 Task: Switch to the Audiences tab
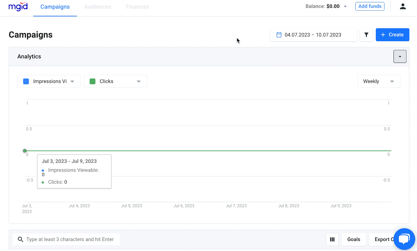[x=98, y=7]
